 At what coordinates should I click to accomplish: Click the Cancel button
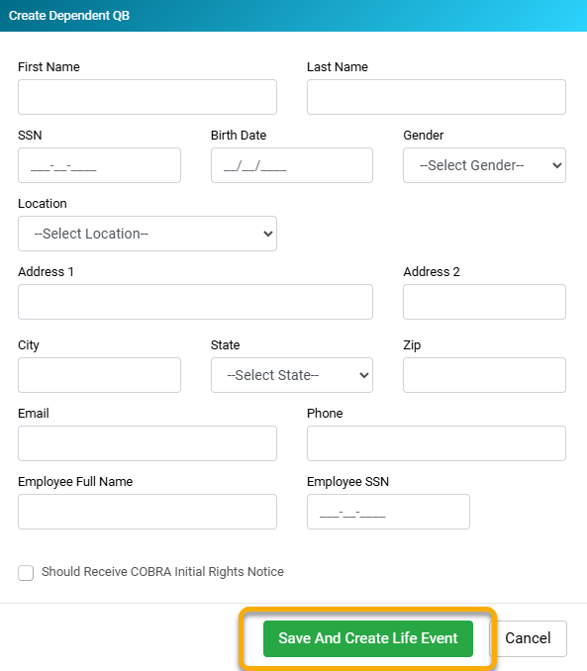[528, 638]
